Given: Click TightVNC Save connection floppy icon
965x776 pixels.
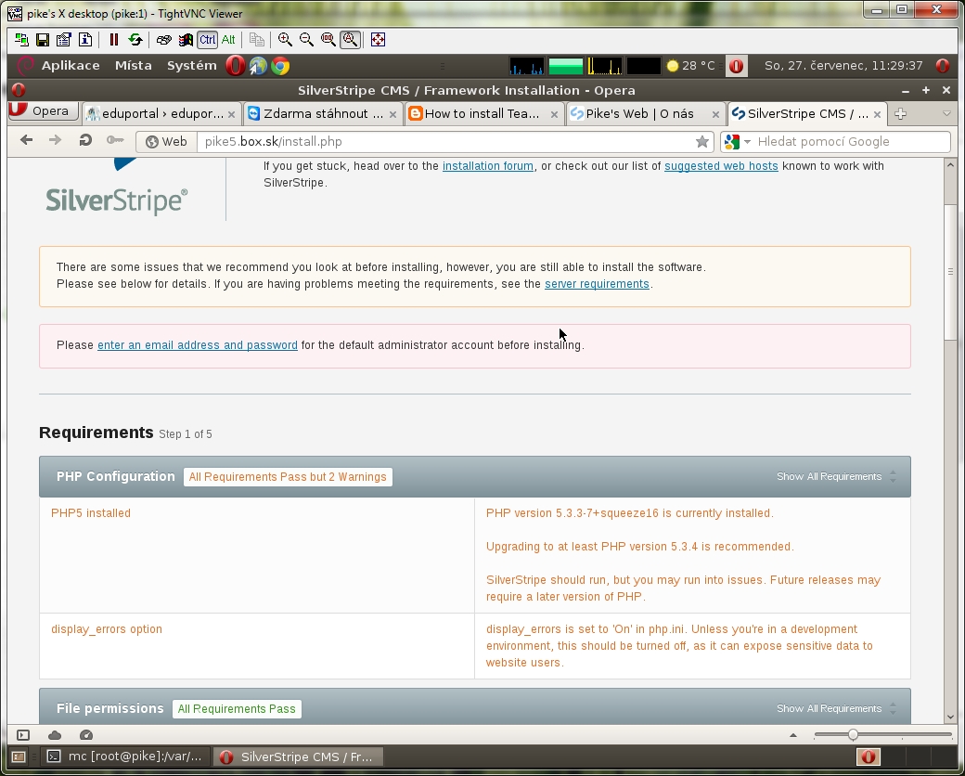Looking at the screenshot, I should click(x=43, y=40).
